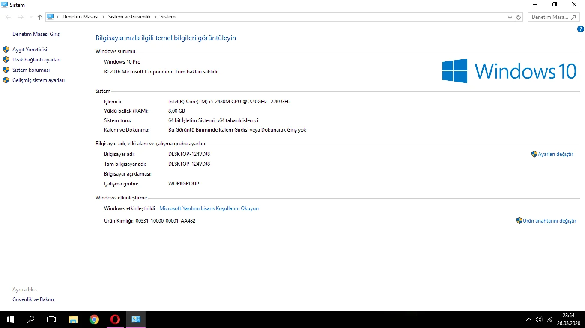Screen dimensions: 585x328
Task: Open Sistem koruması
Action: (x=31, y=70)
